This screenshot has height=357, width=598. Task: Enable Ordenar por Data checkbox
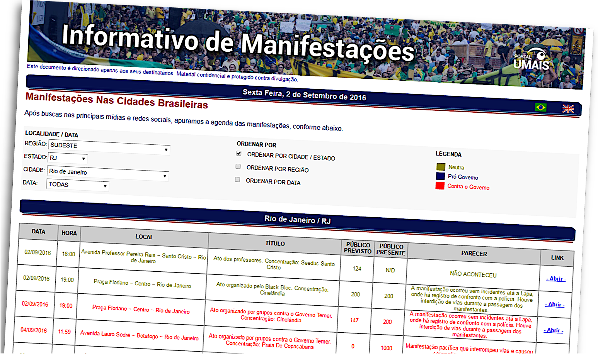click(x=237, y=179)
